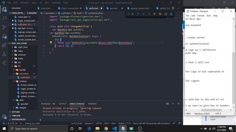Open Dart DevTools widget inspector icon

(171, 14)
